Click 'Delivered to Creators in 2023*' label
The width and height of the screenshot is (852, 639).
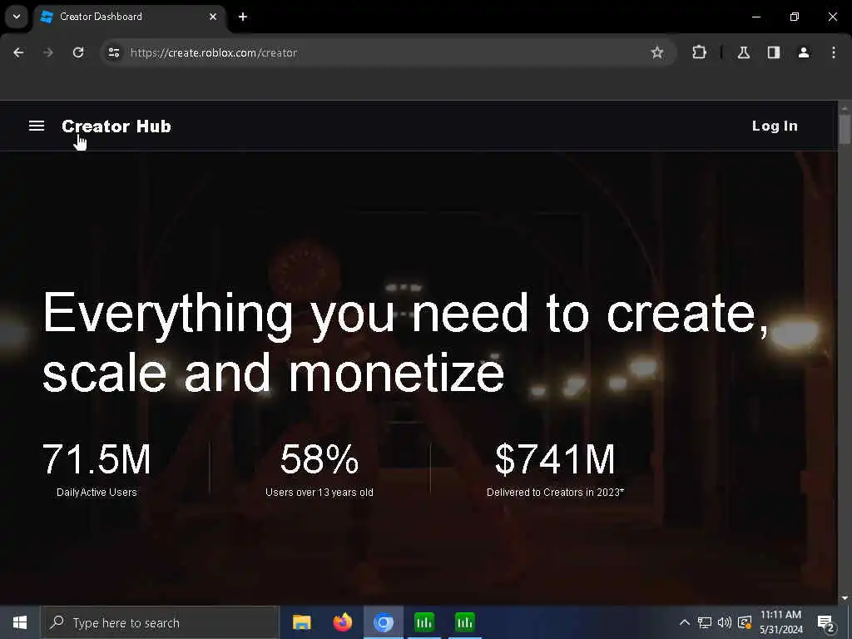point(555,493)
